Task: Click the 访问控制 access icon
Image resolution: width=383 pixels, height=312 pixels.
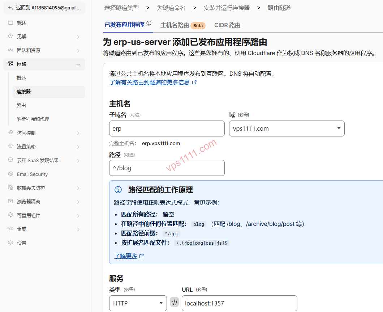Action: [x=10, y=132]
